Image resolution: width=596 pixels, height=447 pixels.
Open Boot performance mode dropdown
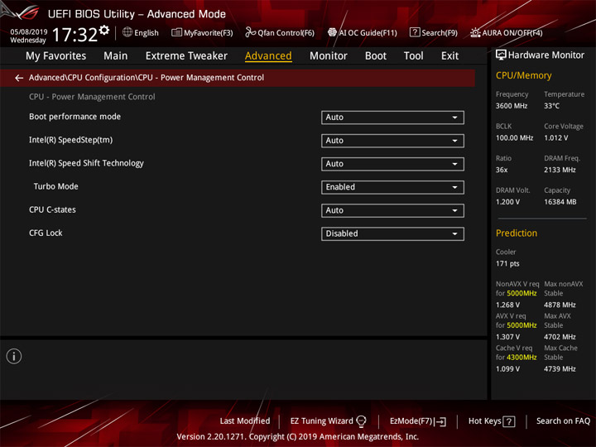pyautogui.click(x=392, y=118)
